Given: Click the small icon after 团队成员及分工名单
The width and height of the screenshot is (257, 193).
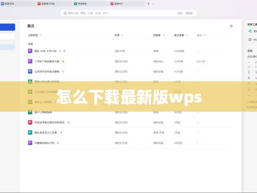Looking at the screenshot, I should [61, 132].
